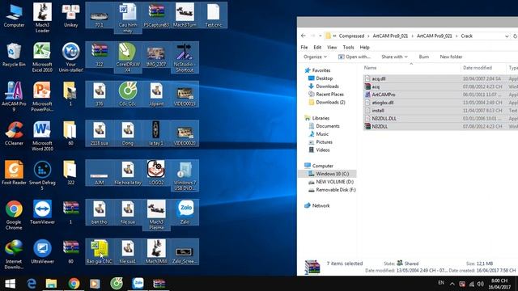Open the View menu in Explorer

click(x=332, y=47)
